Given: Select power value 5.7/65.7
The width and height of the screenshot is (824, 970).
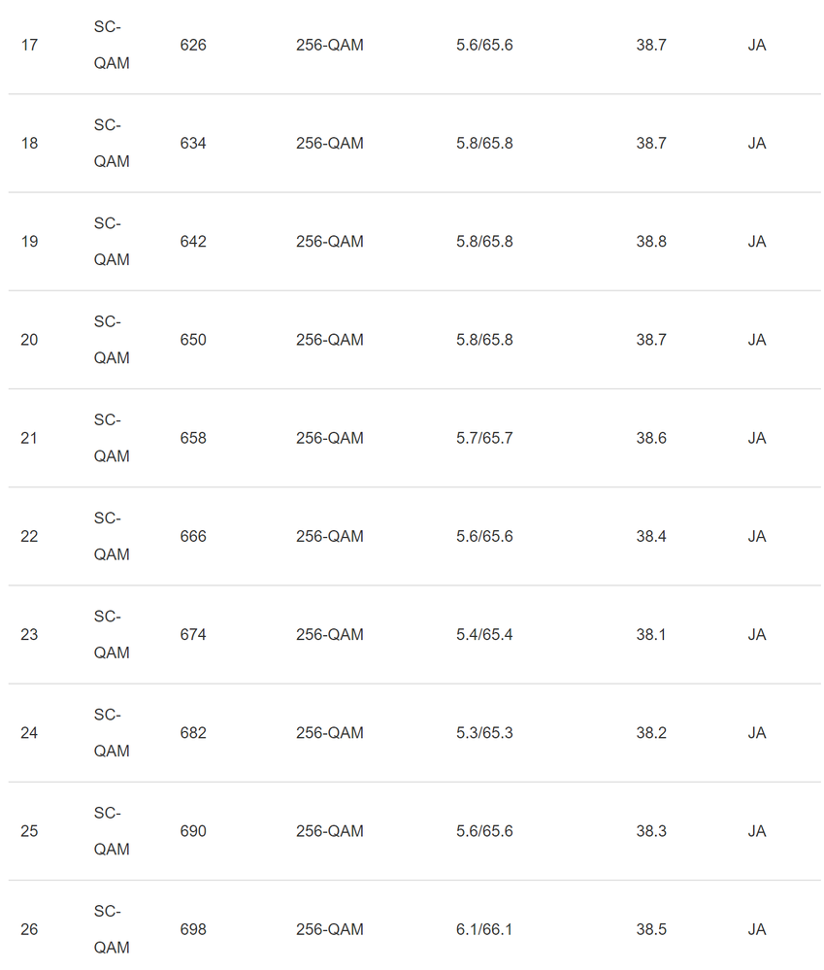Looking at the screenshot, I should click(x=484, y=438).
